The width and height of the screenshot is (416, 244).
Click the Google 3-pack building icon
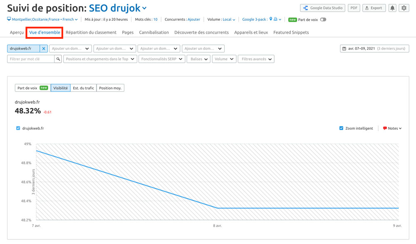(275, 19)
